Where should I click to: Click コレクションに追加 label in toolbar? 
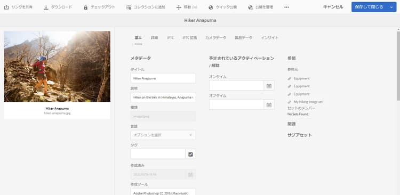pos(149,7)
